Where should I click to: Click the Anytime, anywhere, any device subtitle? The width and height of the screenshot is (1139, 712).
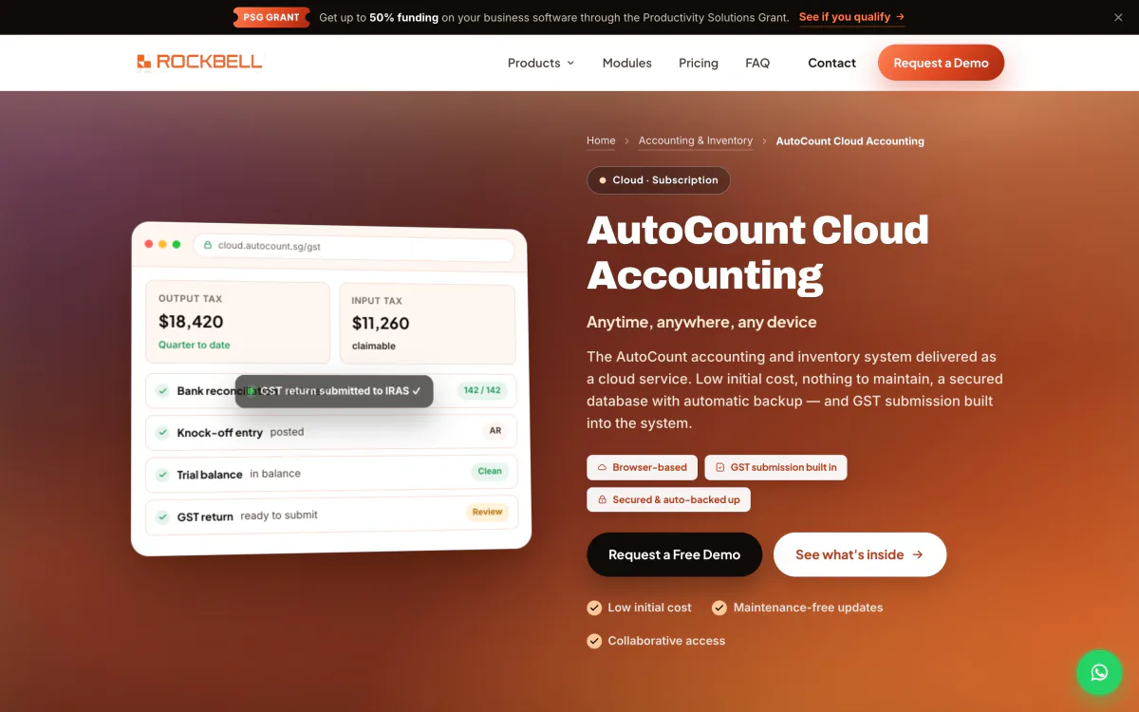[x=701, y=322]
